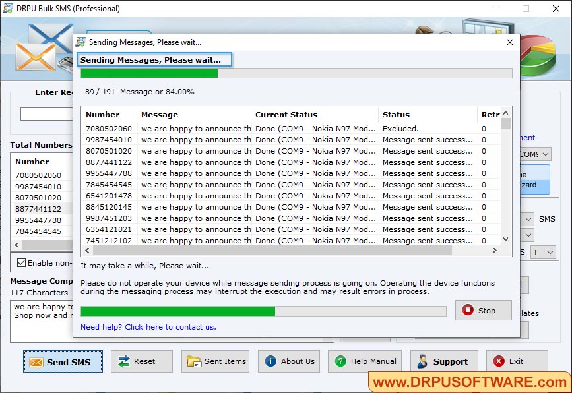
Task: Click the Sending Messages, Please wait... heading box
Action: pyautogui.click(x=154, y=60)
